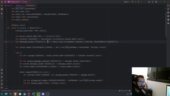Image resolution: width=170 pixels, height=96 pixels.
Task: Click the green run gutter icon beside fn main
Action: point(8,28)
